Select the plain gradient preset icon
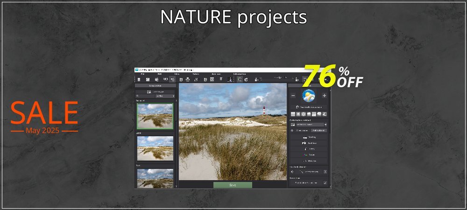 click(x=293, y=114)
